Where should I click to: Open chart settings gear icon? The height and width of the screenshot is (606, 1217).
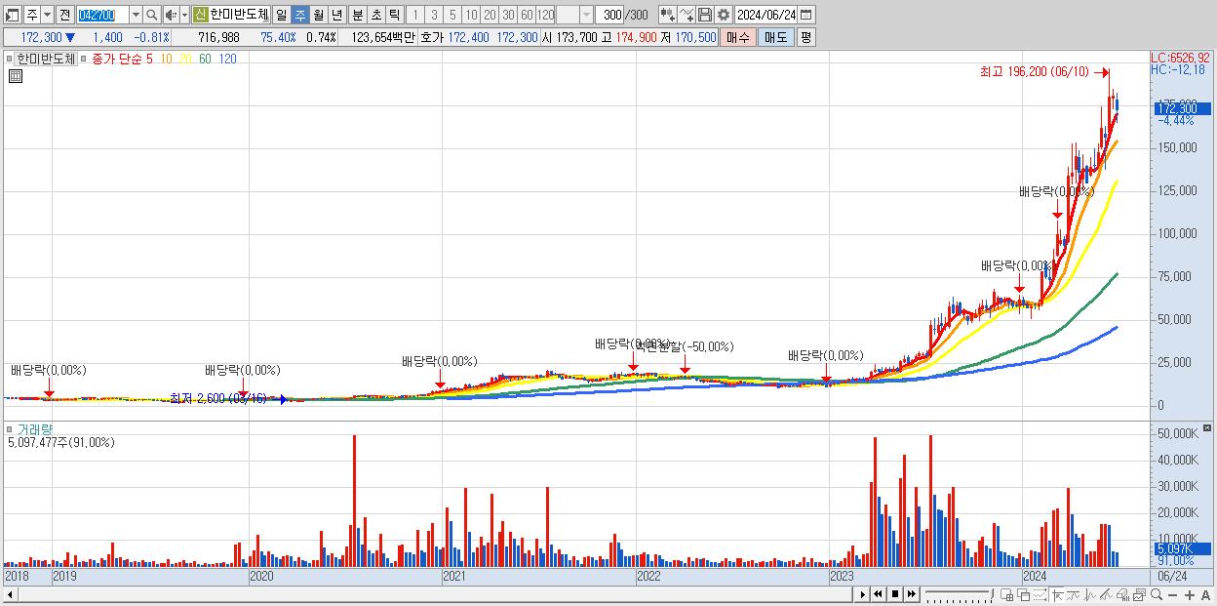point(724,15)
